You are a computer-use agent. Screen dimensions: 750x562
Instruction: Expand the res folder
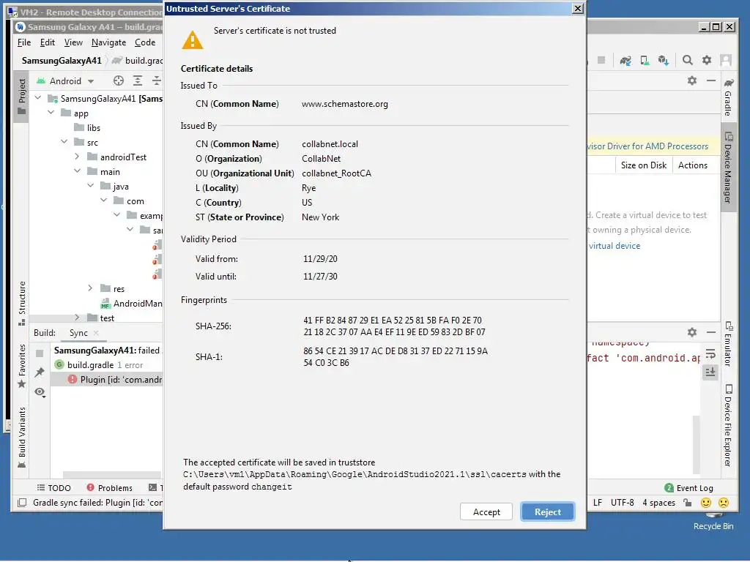click(x=90, y=288)
